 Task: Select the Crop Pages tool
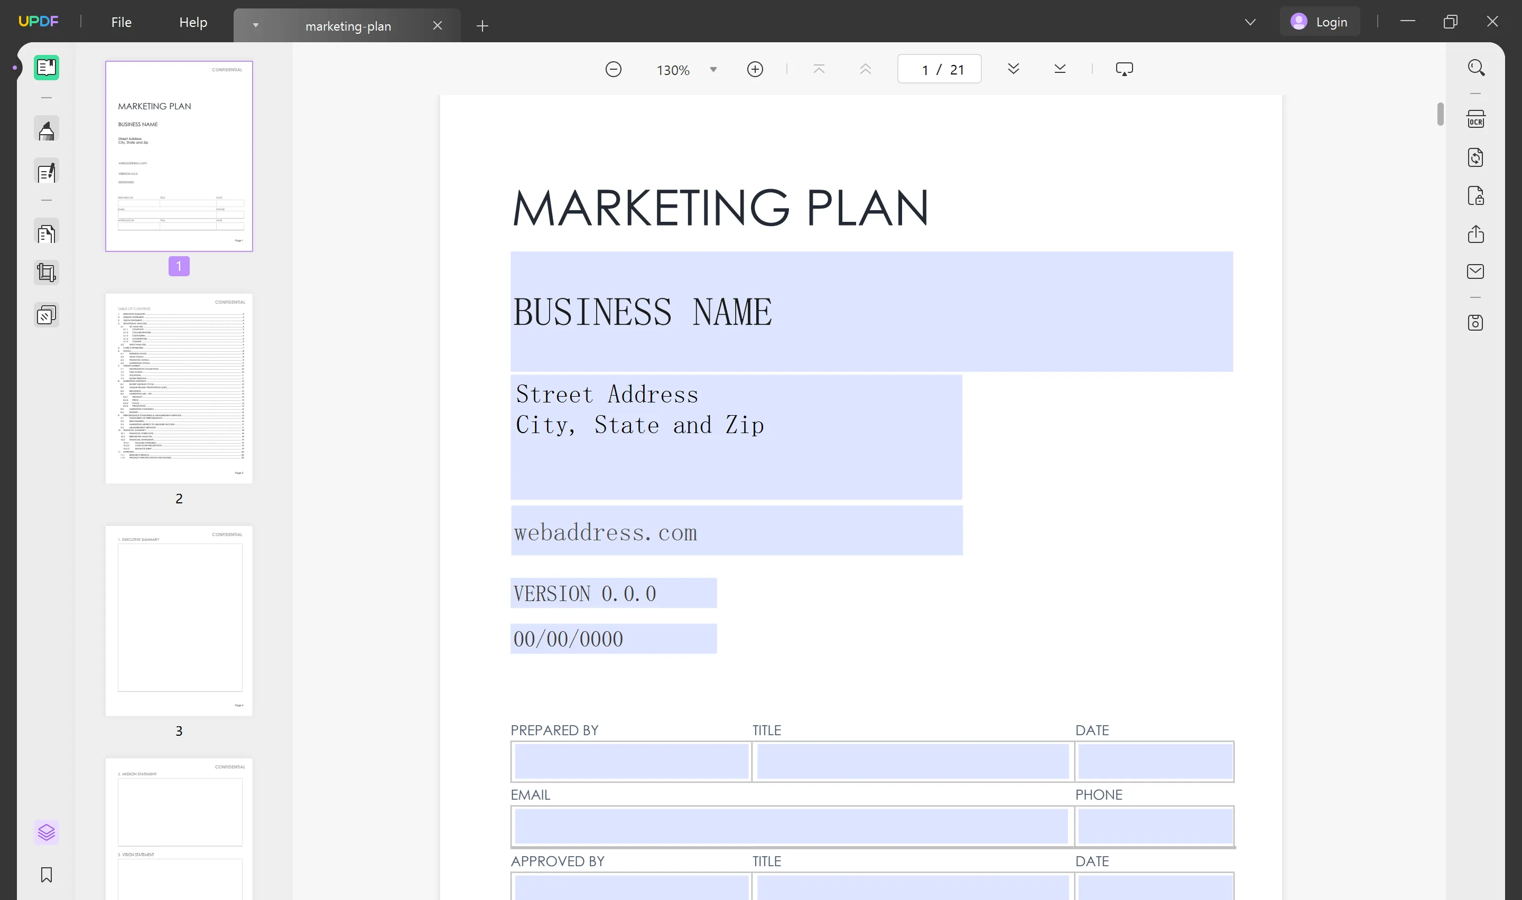(46, 273)
